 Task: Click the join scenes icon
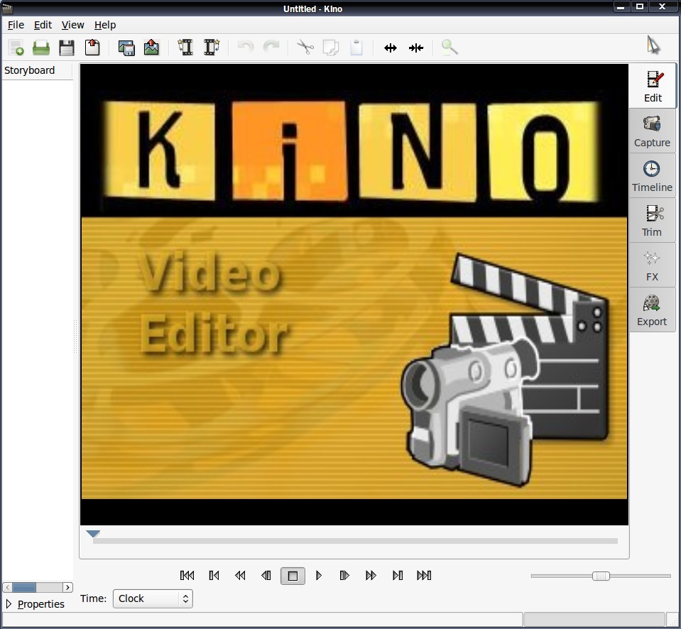point(416,48)
